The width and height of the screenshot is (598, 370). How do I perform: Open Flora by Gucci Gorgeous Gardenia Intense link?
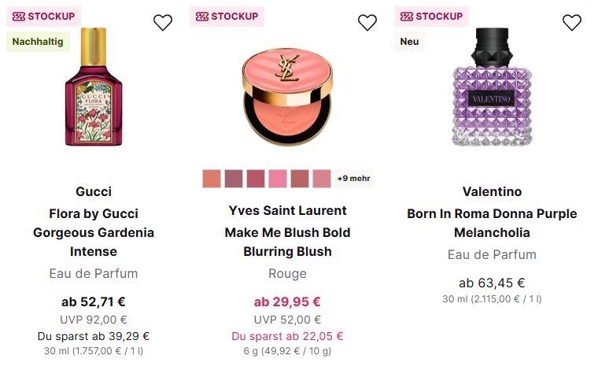click(94, 233)
